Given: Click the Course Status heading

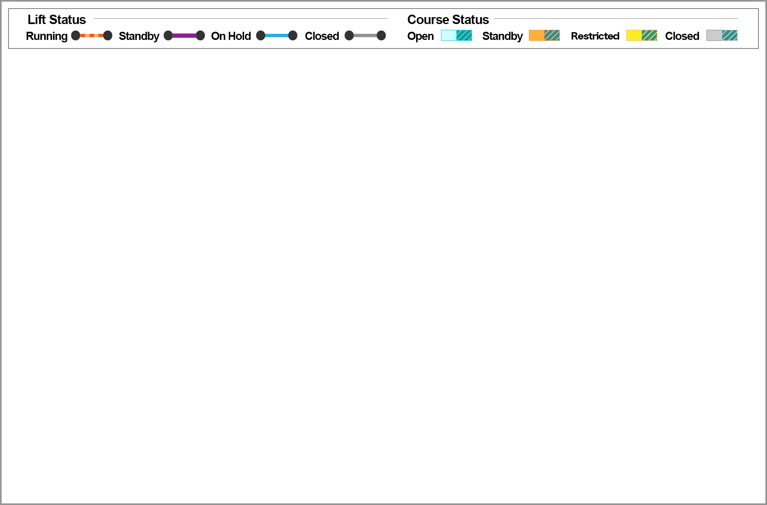Looking at the screenshot, I should [448, 20].
